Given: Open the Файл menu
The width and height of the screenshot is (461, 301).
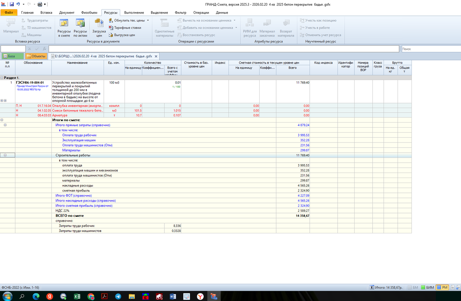Looking at the screenshot, I should 9,13.
